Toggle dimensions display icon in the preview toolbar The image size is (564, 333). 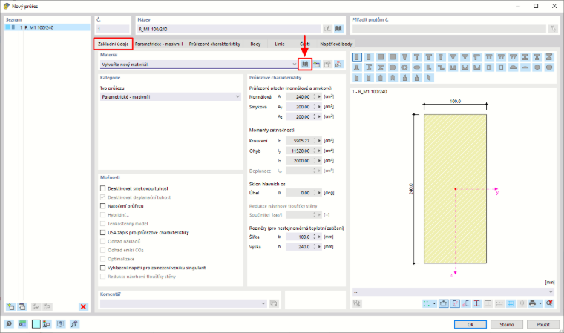[x=444, y=303]
